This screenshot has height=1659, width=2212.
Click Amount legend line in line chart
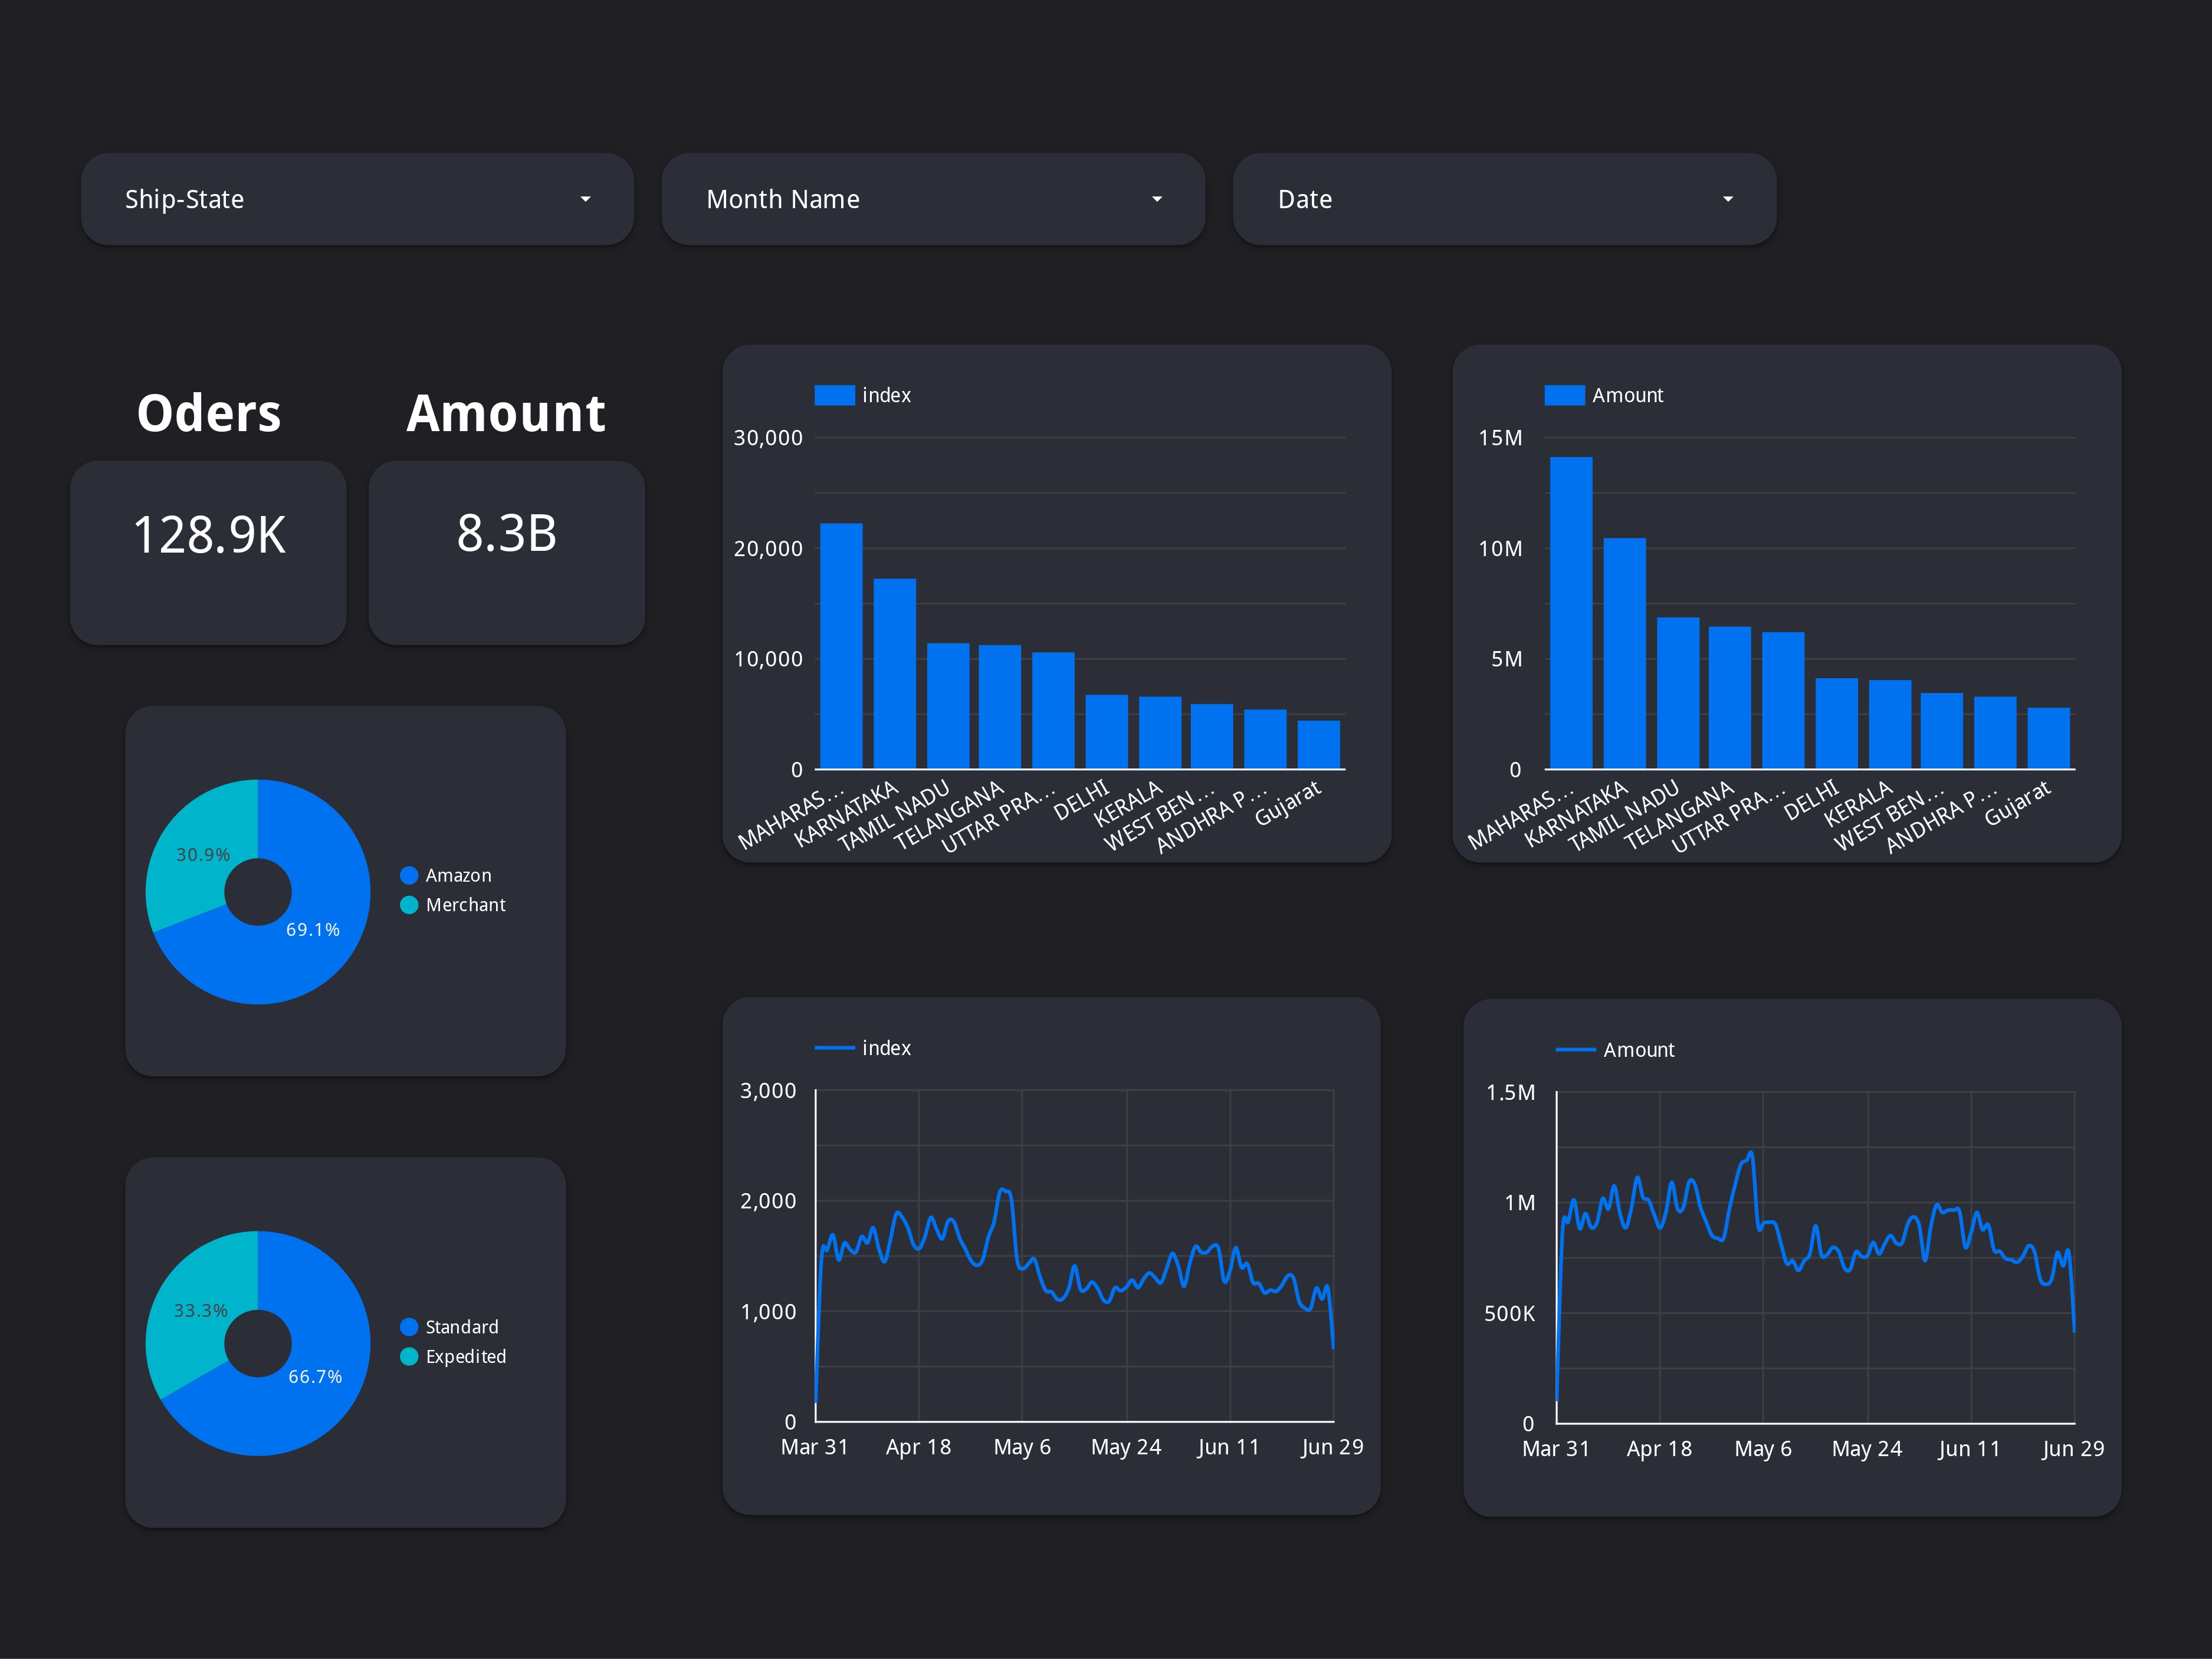(1575, 1050)
